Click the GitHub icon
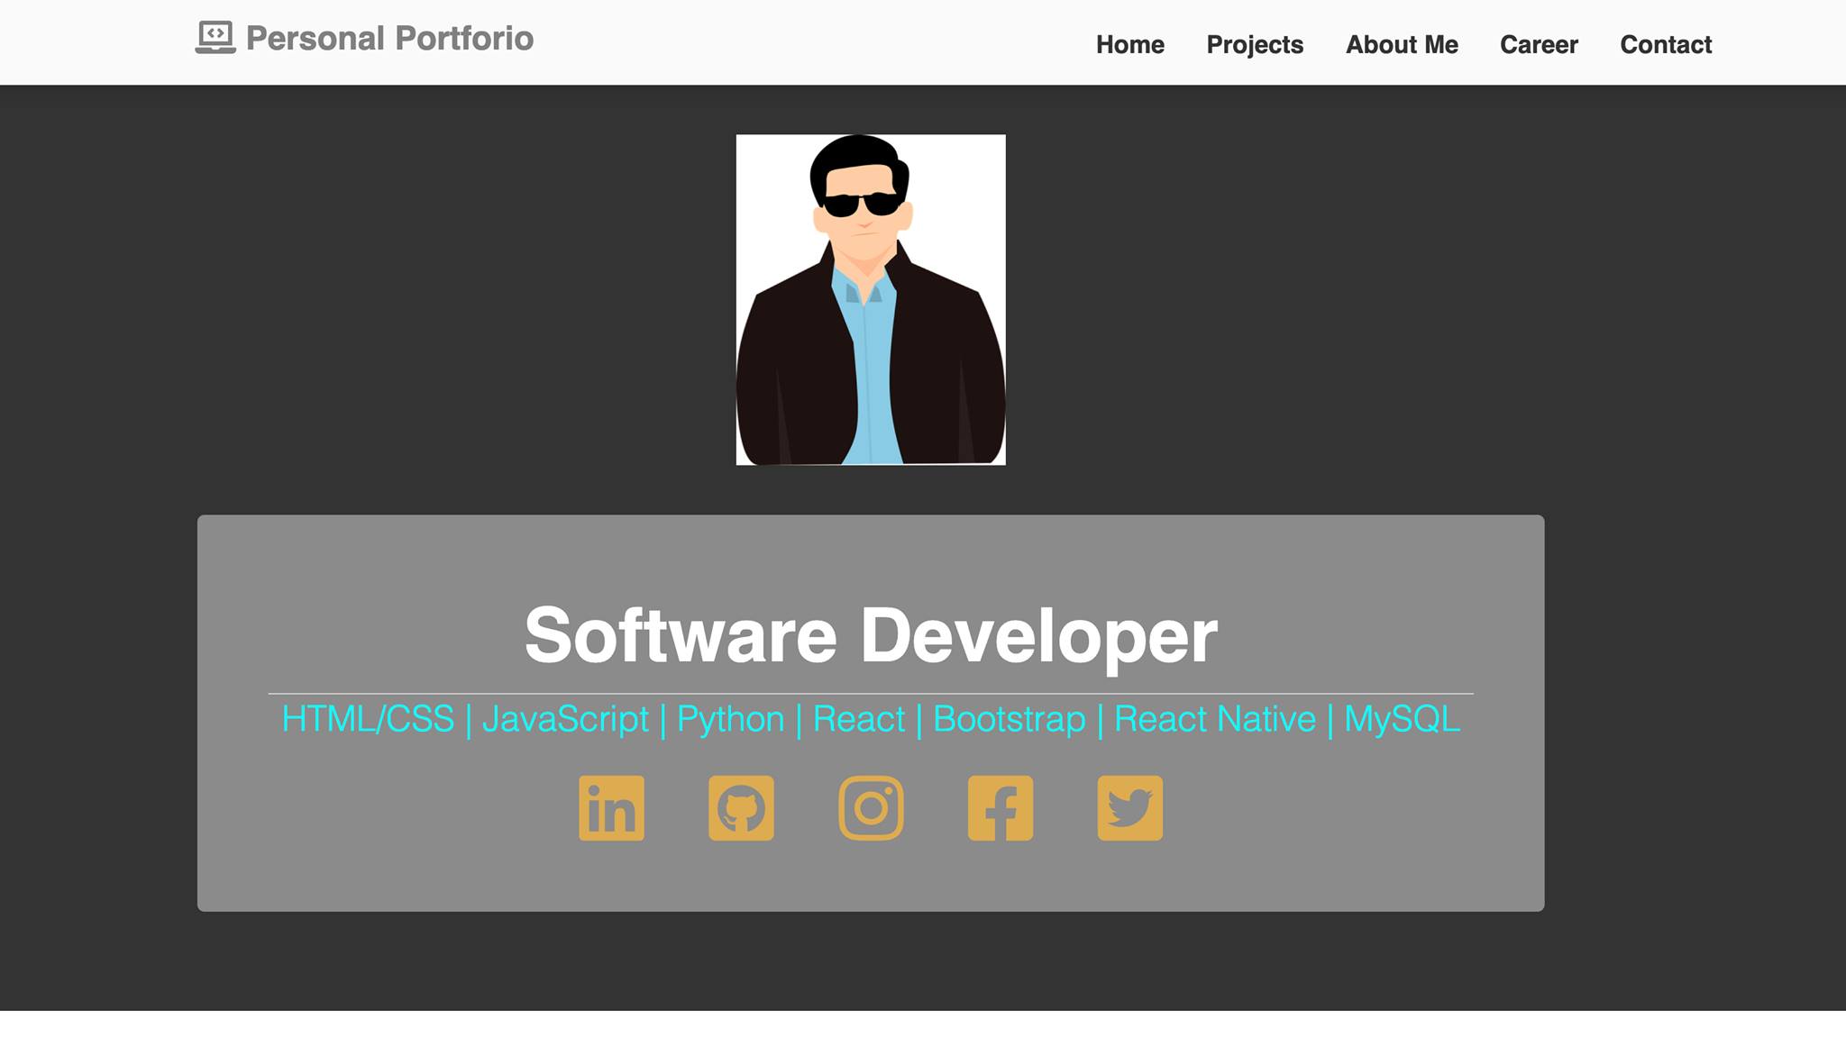1846x1038 pixels. (x=741, y=808)
